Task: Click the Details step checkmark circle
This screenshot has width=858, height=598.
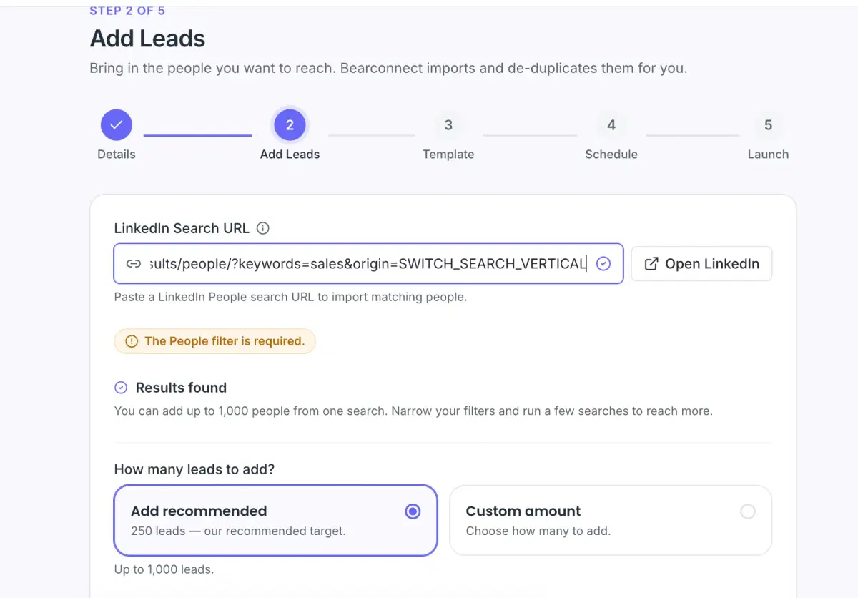Action: point(117,125)
